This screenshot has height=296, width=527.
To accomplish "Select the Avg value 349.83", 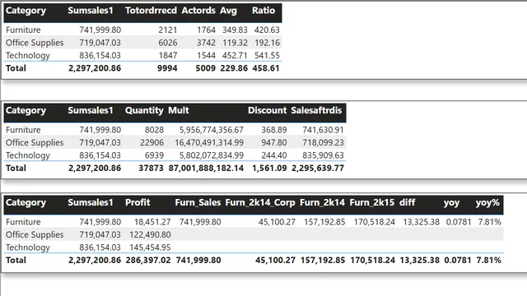I will 235,30.
